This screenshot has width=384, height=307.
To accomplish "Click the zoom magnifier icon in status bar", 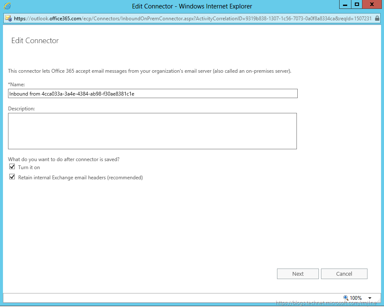I will 346,298.
